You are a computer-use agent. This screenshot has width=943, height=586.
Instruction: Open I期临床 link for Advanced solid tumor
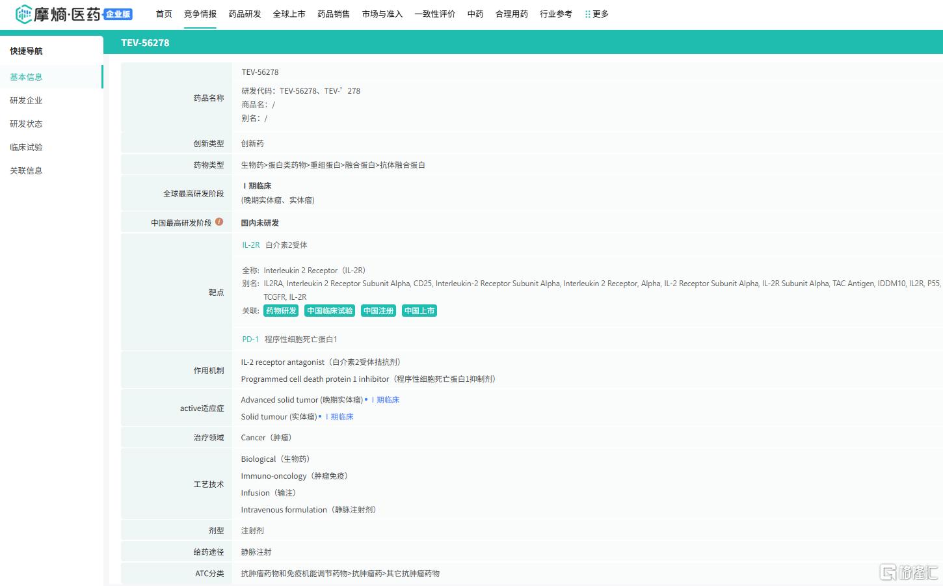click(x=386, y=400)
